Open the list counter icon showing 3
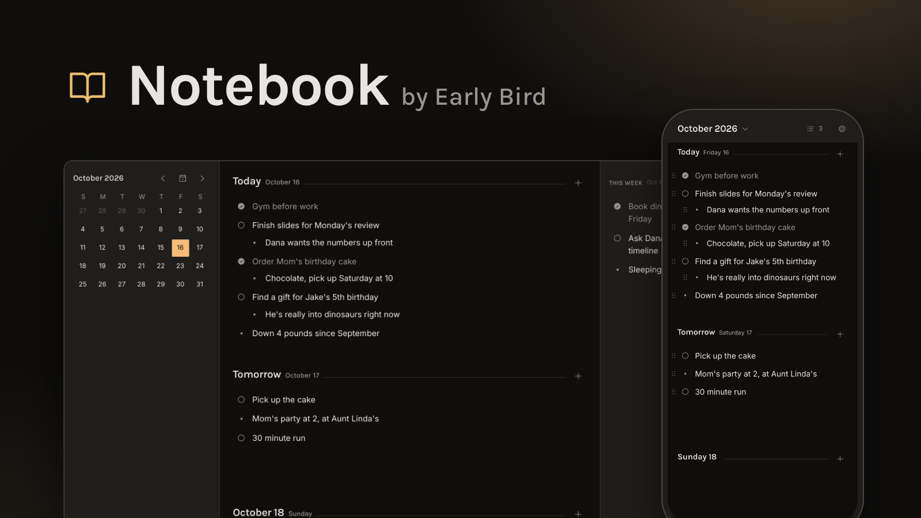 [x=815, y=129]
